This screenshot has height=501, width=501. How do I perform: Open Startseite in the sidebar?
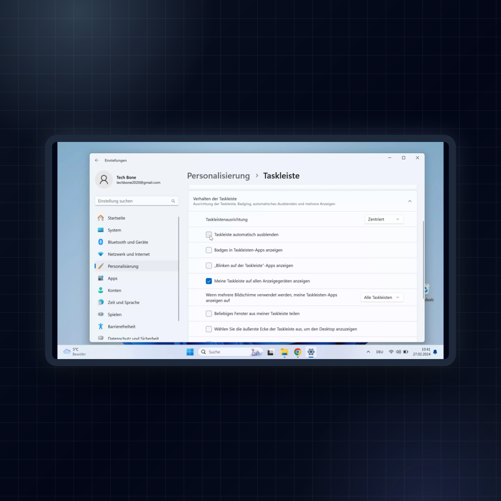coord(137,218)
